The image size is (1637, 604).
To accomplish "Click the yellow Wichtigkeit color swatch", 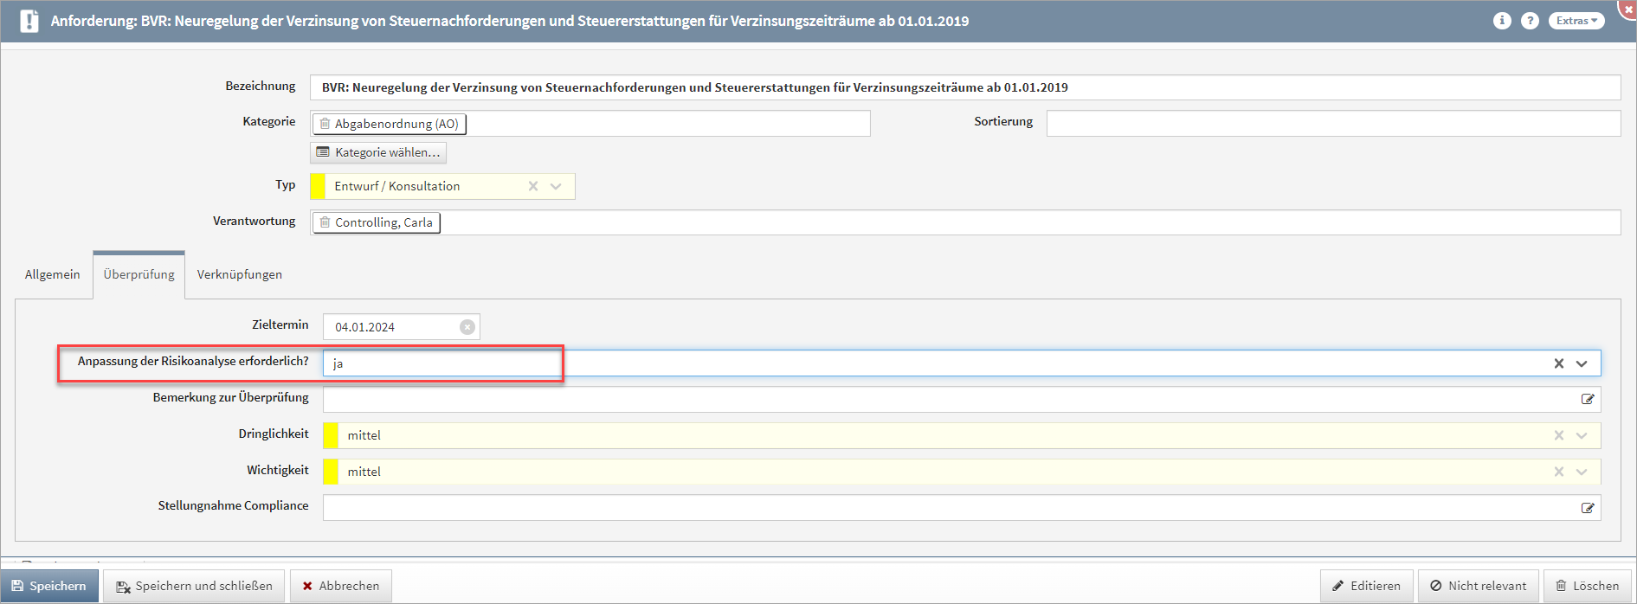I will [331, 472].
